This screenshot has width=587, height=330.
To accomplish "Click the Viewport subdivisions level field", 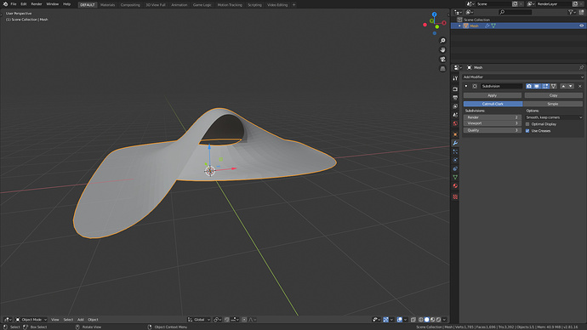I will (493, 123).
